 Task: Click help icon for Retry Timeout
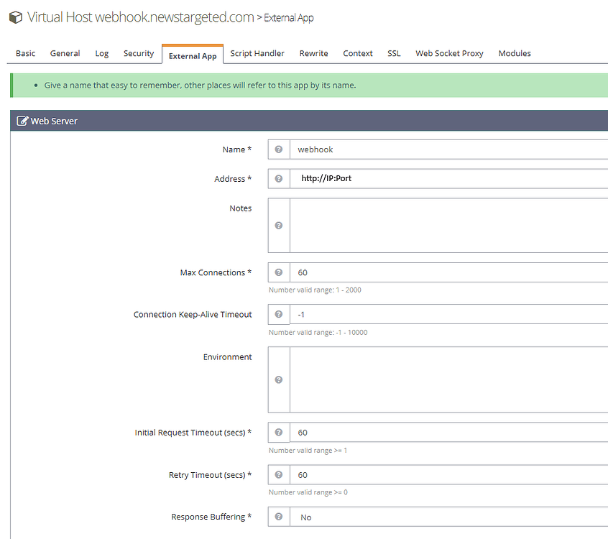tap(279, 474)
